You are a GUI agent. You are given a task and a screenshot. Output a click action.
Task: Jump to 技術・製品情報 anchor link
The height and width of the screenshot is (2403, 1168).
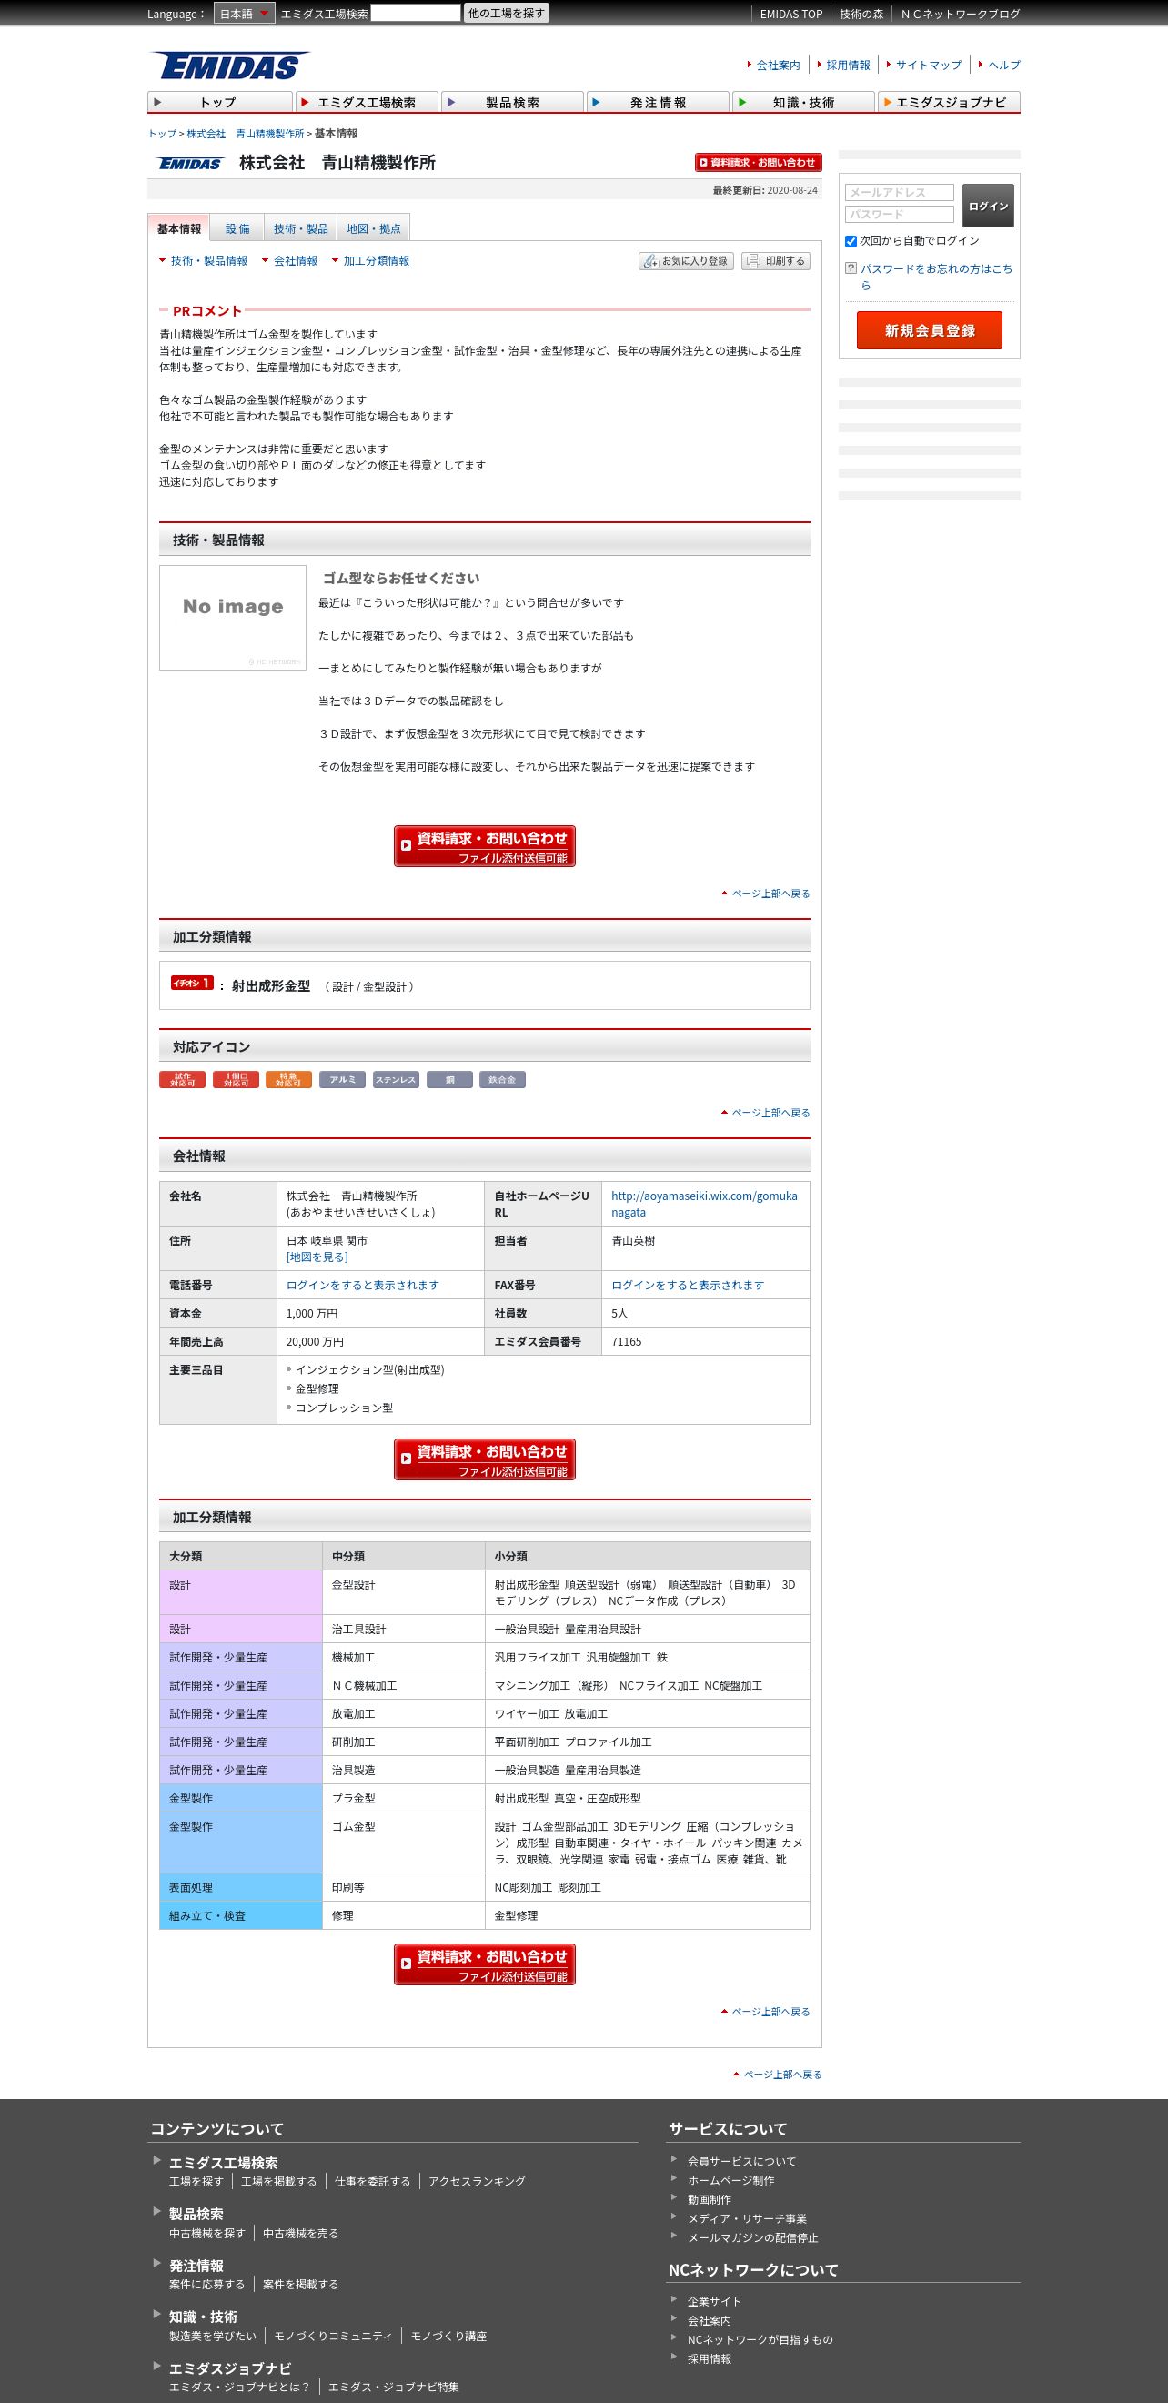[209, 261]
